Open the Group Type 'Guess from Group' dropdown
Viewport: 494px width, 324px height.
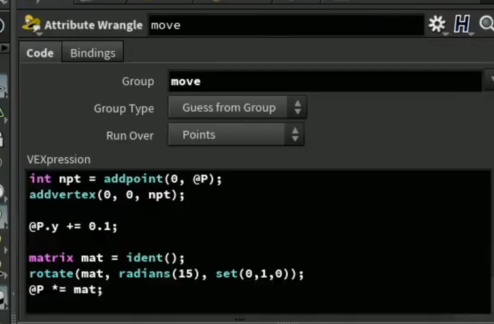click(x=237, y=108)
